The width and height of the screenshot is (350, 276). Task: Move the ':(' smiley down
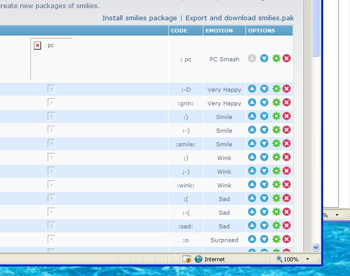tap(264, 198)
